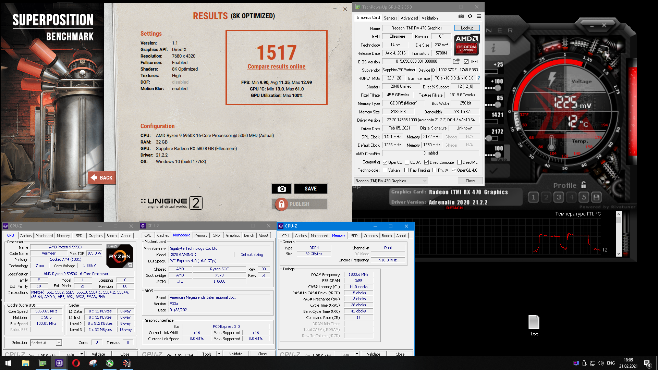Toggle the UEFI checkbox
The height and width of the screenshot is (370, 658).
(466, 62)
